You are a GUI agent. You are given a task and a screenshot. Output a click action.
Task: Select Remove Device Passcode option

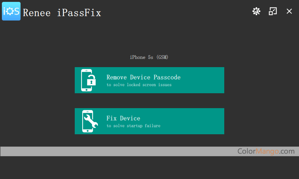(149, 80)
